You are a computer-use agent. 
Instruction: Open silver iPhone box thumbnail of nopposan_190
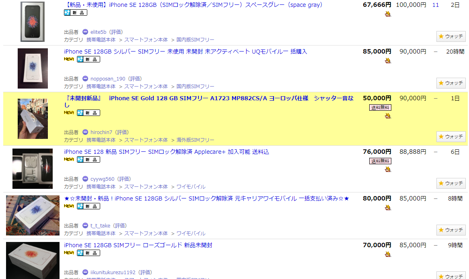tap(33, 68)
